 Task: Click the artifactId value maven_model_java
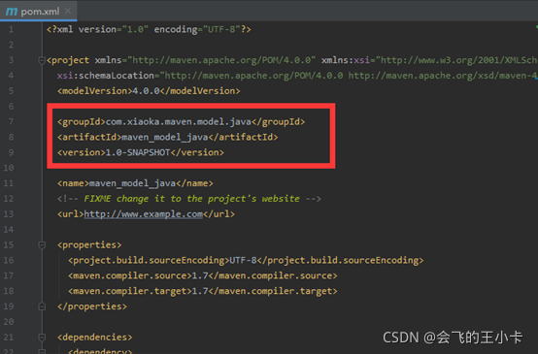point(165,138)
